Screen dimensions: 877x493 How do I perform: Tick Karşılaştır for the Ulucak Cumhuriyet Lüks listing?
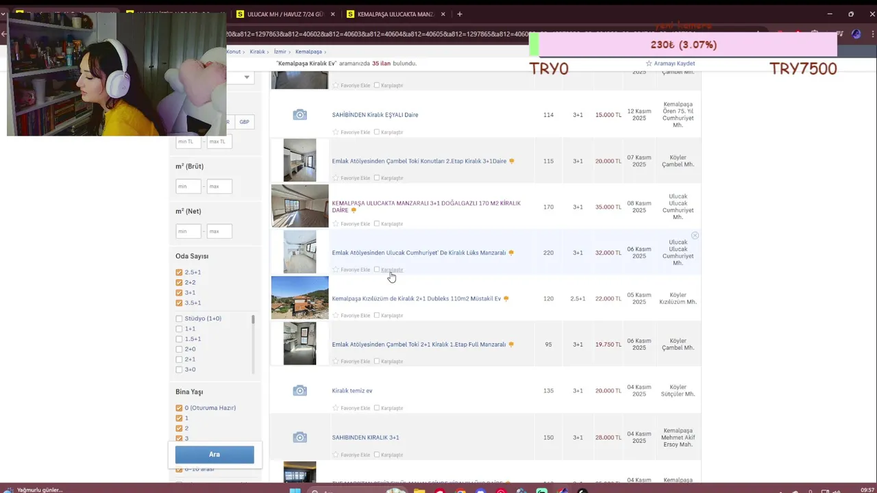[377, 270]
